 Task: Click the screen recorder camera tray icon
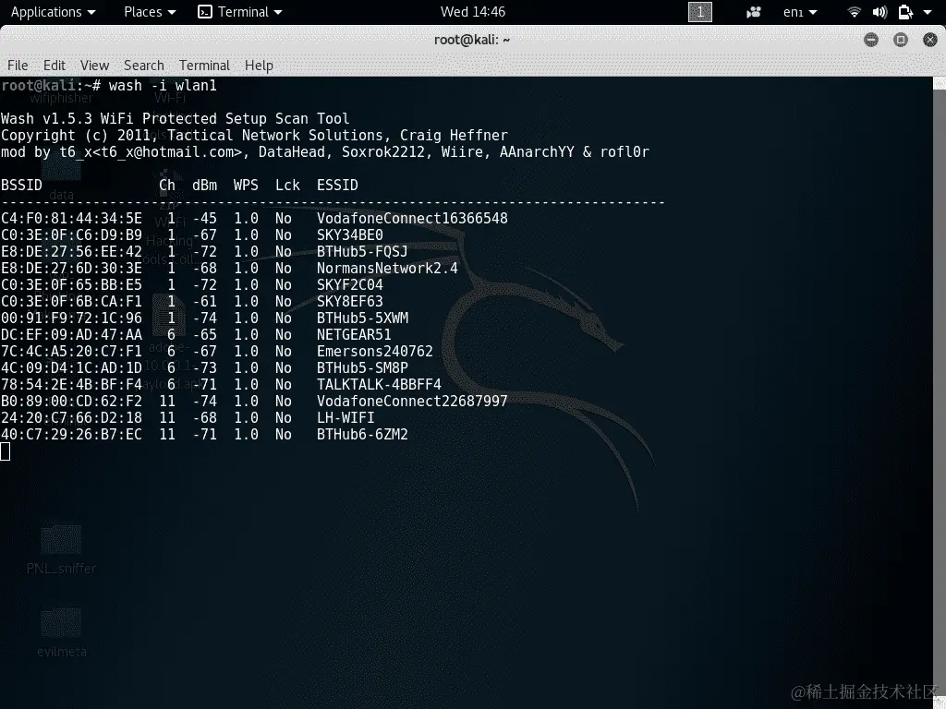(754, 12)
